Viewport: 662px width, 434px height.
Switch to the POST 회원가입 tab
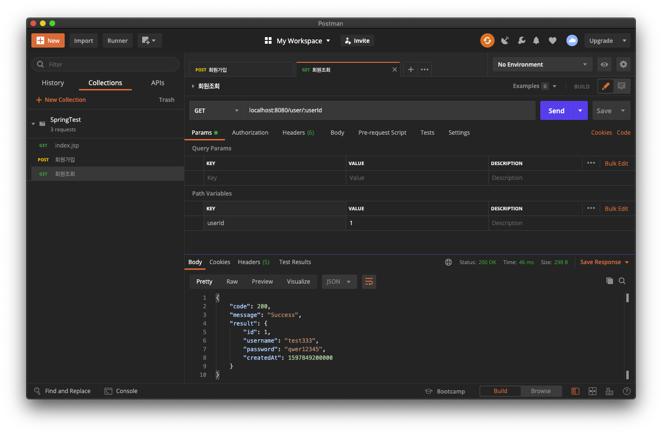[x=241, y=69]
